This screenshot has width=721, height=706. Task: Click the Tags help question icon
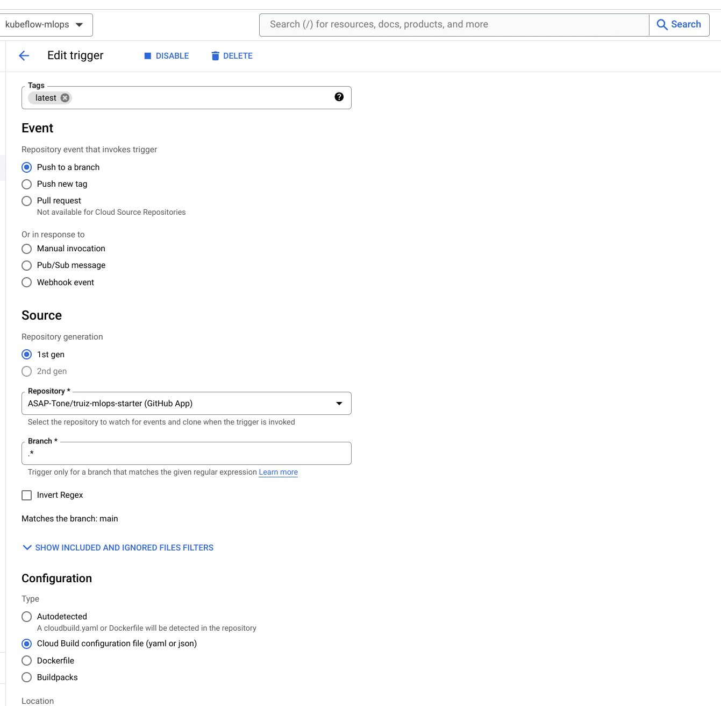(339, 97)
